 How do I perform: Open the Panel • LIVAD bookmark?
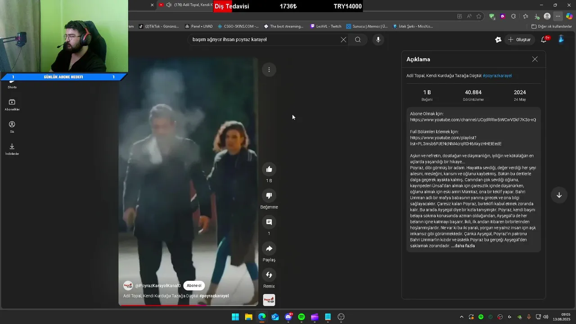click(198, 27)
